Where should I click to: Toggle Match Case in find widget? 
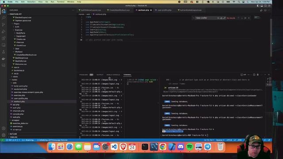pyautogui.click(x=218, y=18)
